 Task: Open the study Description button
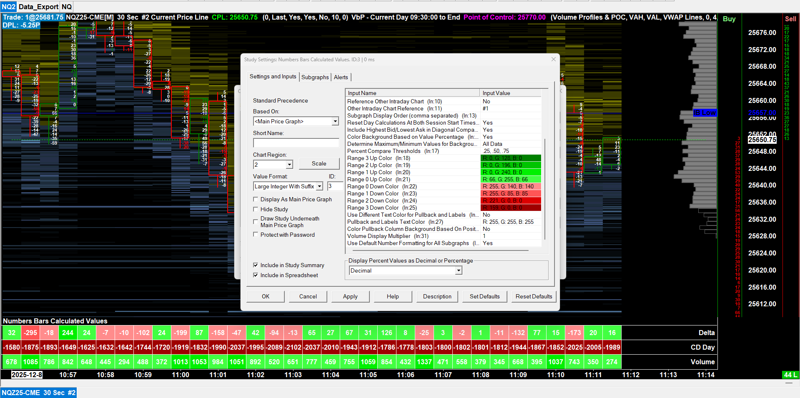(437, 296)
